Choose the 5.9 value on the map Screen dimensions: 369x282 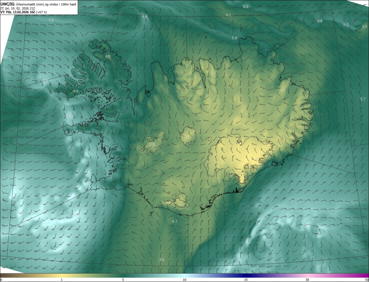tap(234, 38)
